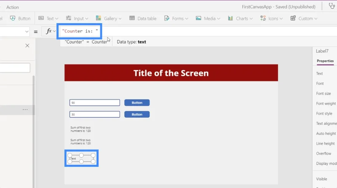Click the Line height property row

[x=325, y=143]
